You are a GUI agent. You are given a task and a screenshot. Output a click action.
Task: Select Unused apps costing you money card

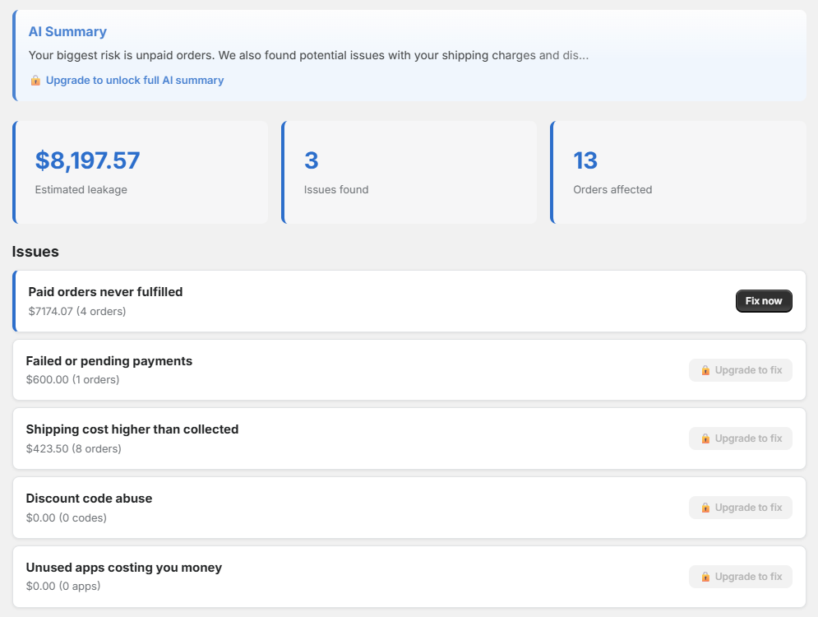tap(409, 577)
